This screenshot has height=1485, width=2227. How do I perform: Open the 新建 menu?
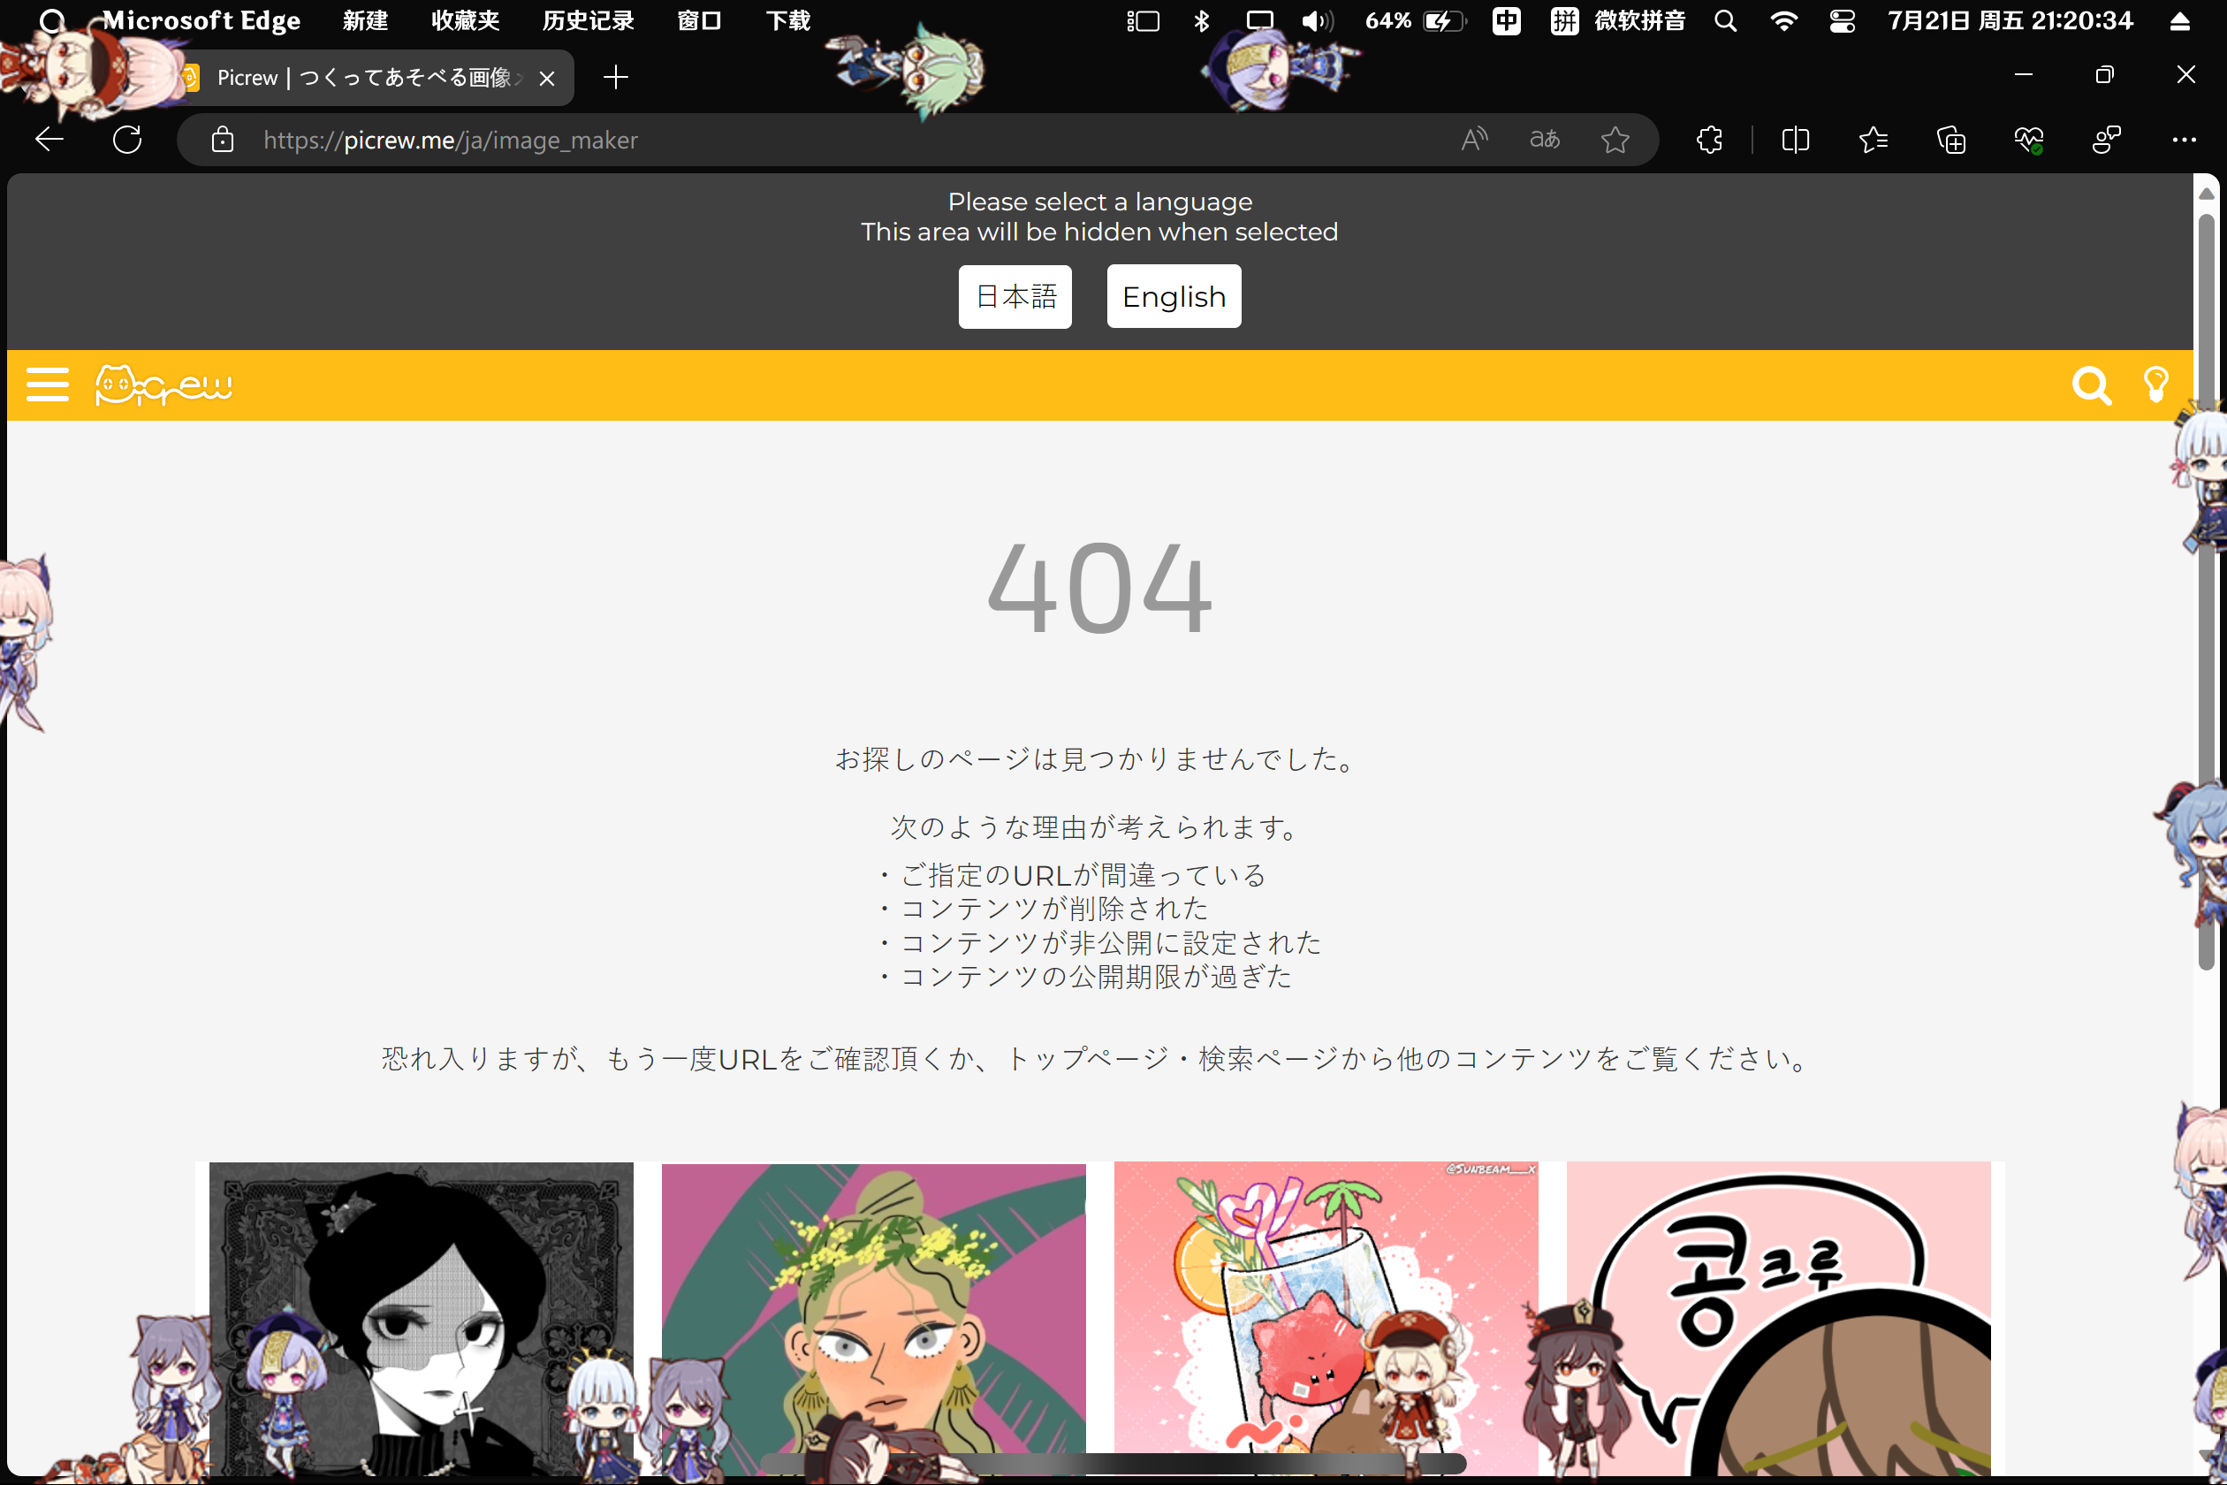366,21
